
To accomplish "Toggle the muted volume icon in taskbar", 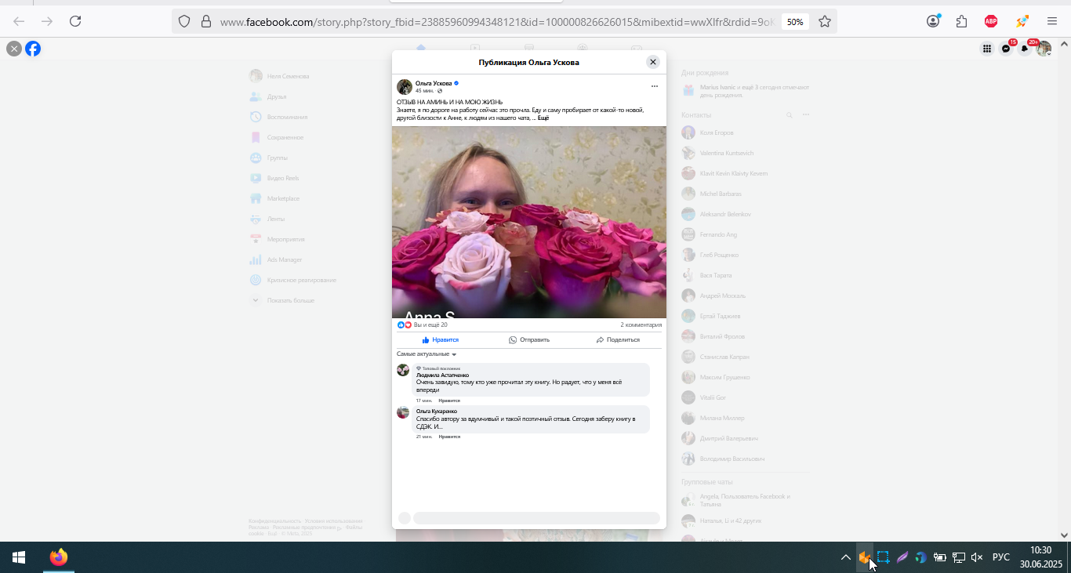I will [x=977, y=557].
